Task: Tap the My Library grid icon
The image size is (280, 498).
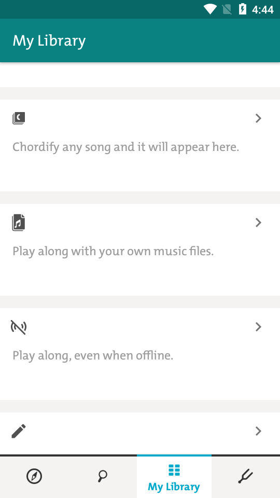Action: (x=174, y=470)
